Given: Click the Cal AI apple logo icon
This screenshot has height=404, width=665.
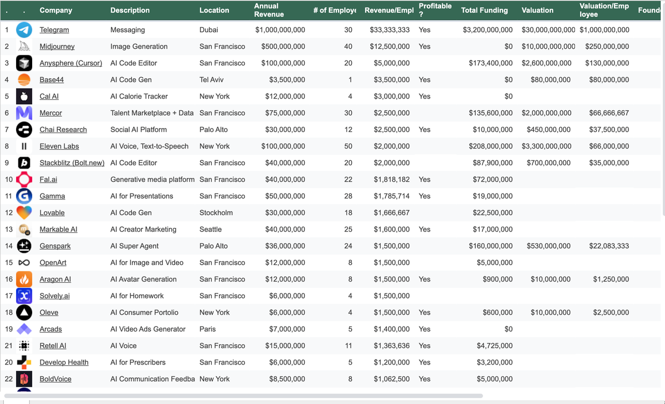Looking at the screenshot, I should (x=24, y=96).
